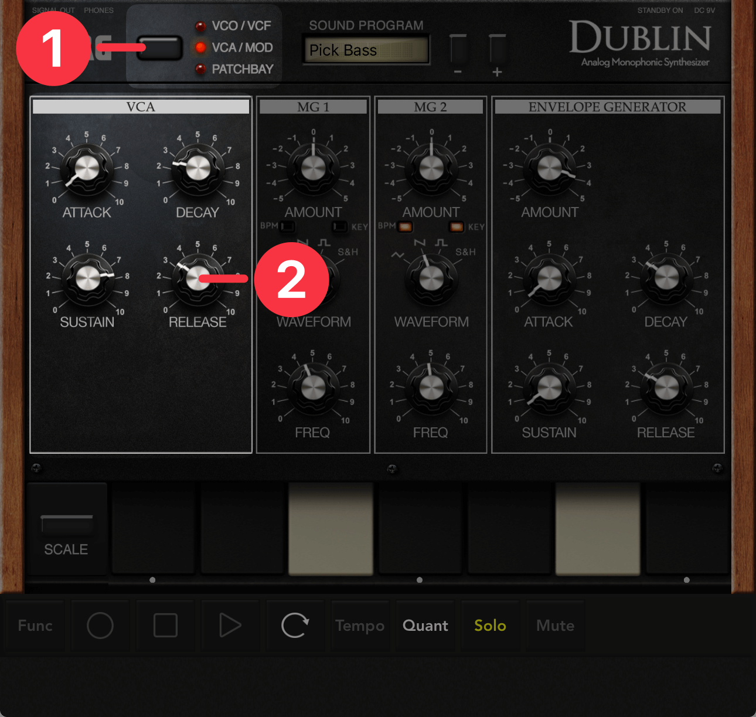Screen dimensions: 756x717
Task: Turn off MG 2 KEY switch
Action: tap(456, 226)
